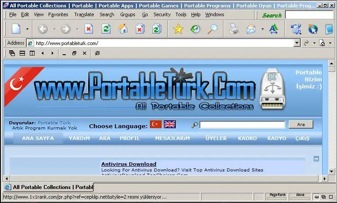This screenshot has width=337, height=203.
Task: Open the Windows menu
Action: (x=215, y=14)
